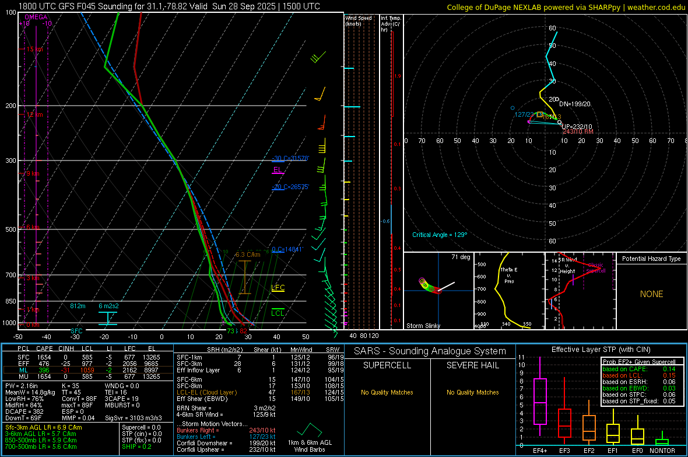This screenshot has height=457, width=688.
Task: Click the SEVERE HAIL column header
Action: pos(472,365)
